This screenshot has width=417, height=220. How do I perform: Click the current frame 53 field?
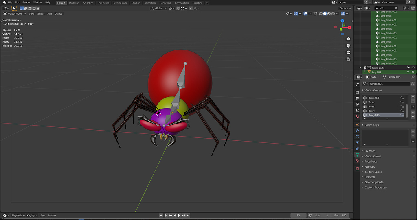click(x=298, y=216)
